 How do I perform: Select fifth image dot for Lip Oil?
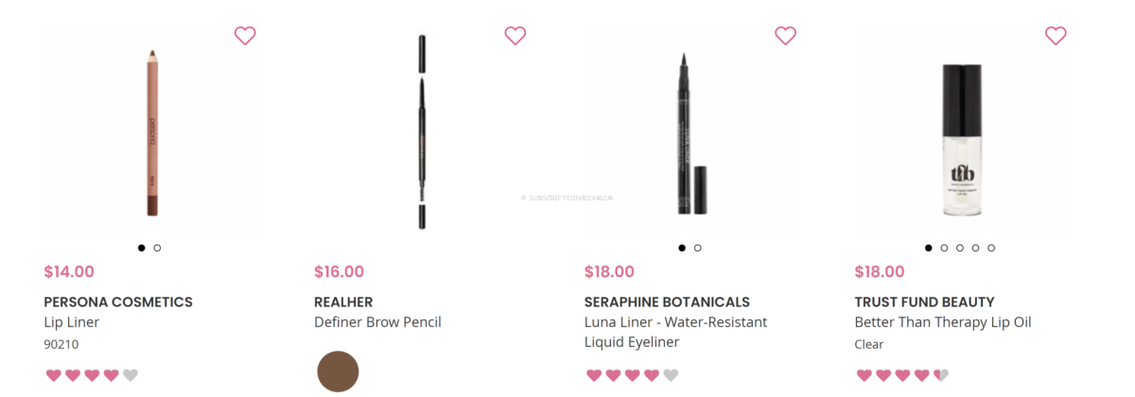click(x=991, y=248)
